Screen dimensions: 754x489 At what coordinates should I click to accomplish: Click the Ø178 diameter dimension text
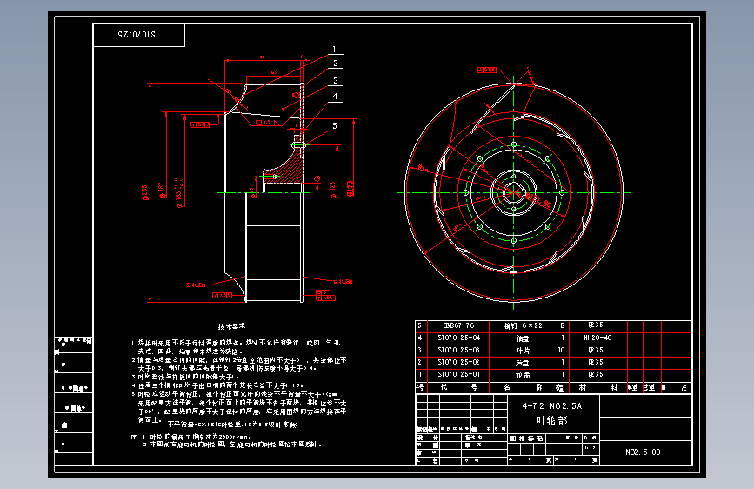click(350, 189)
